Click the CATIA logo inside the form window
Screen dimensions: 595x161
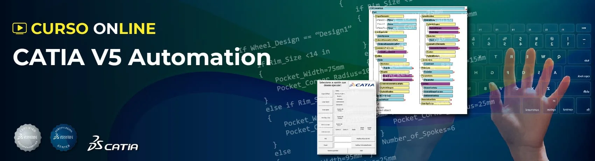coord(362,85)
